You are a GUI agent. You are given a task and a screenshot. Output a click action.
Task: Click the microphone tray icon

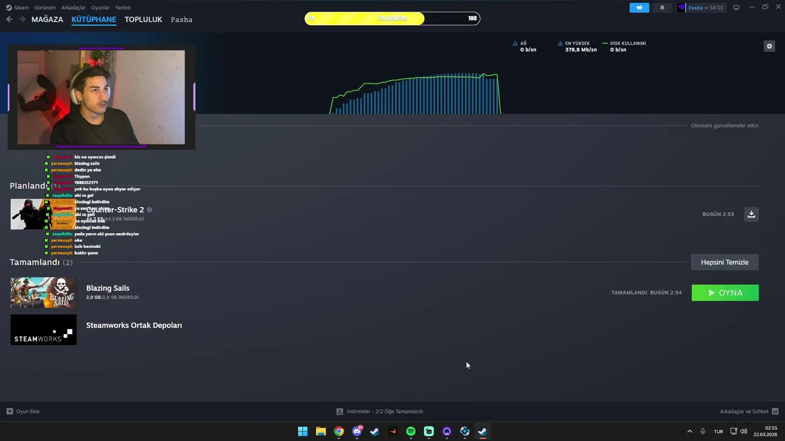pyautogui.click(x=703, y=431)
